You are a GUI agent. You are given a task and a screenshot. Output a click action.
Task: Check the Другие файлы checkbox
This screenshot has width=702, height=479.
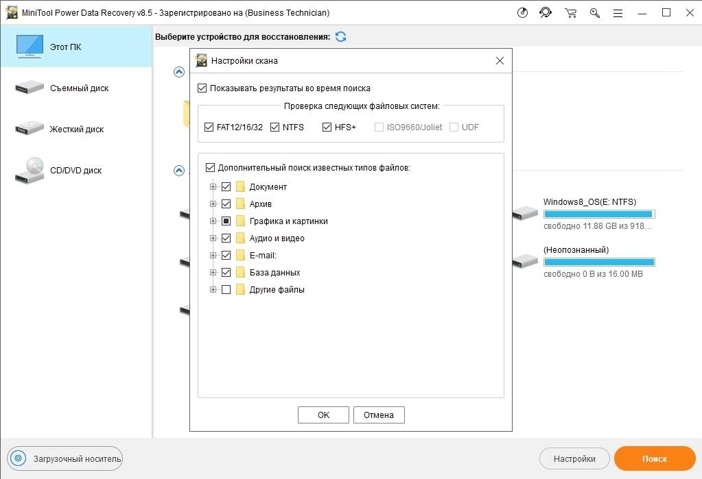(x=226, y=289)
